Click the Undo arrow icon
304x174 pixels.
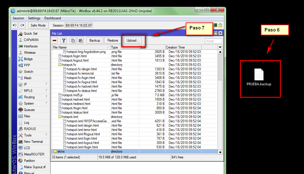(x=15, y=25)
